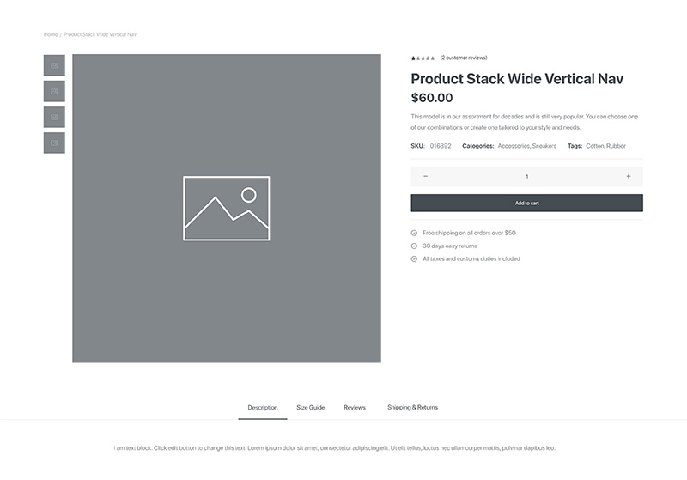Viewport: 687px width, 480px height.
Task: Switch to the Reviews tab
Action: click(x=355, y=408)
